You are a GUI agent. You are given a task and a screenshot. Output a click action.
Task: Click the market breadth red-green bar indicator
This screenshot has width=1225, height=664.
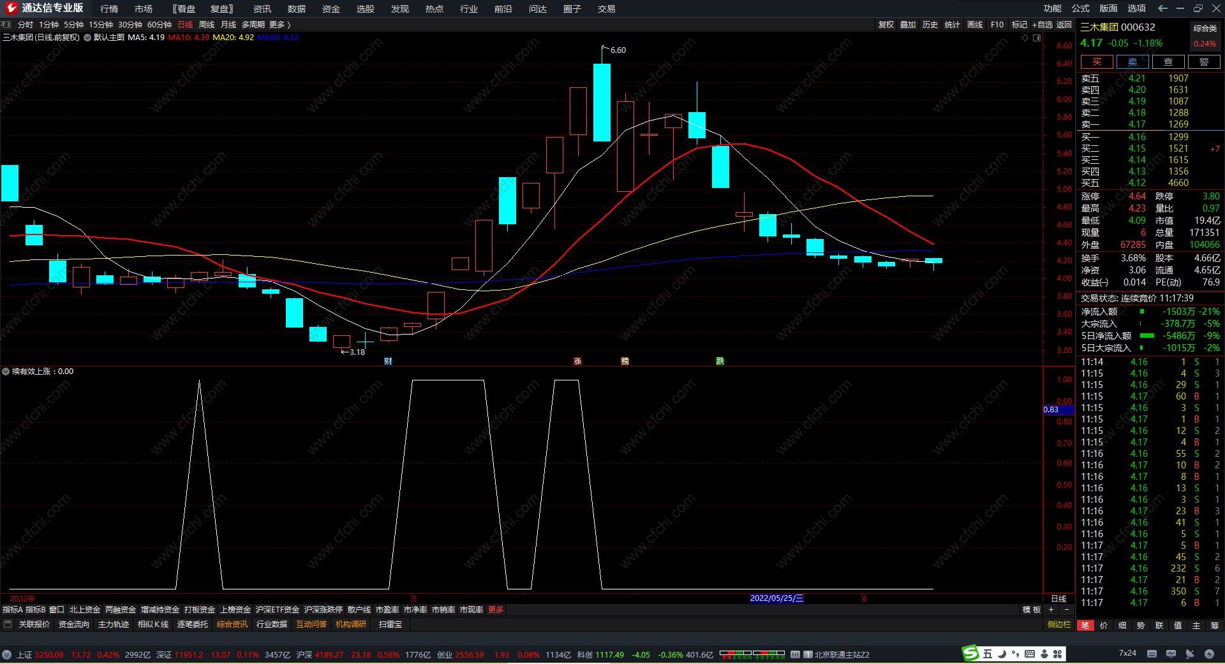(x=752, y=654)
